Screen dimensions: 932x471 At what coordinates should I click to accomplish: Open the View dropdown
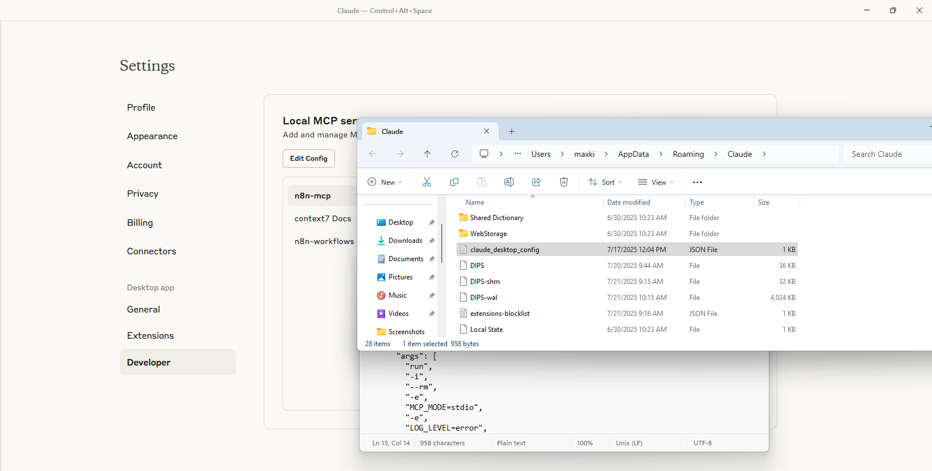click(x=656, y=182)
